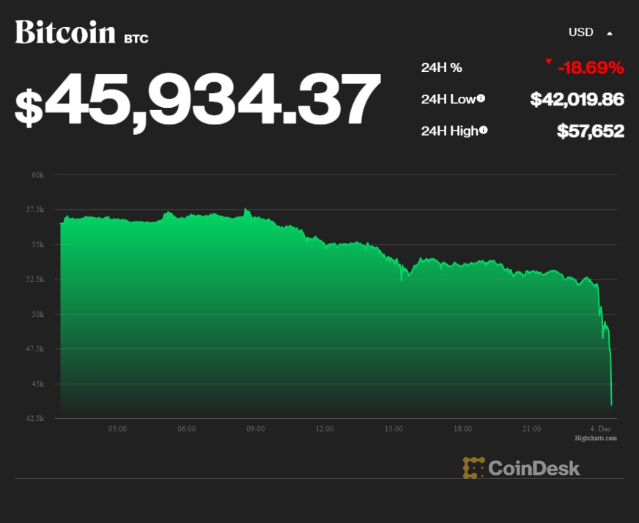Click the -18.69% change value

coord(591,68)
